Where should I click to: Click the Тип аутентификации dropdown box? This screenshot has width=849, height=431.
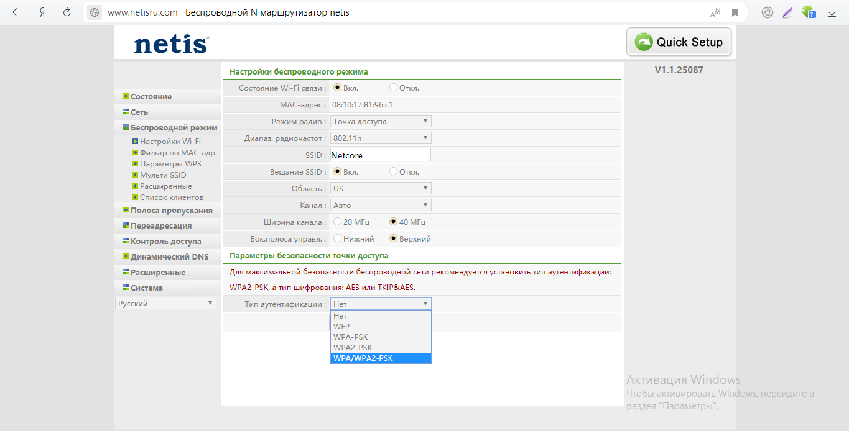[381, 304]
